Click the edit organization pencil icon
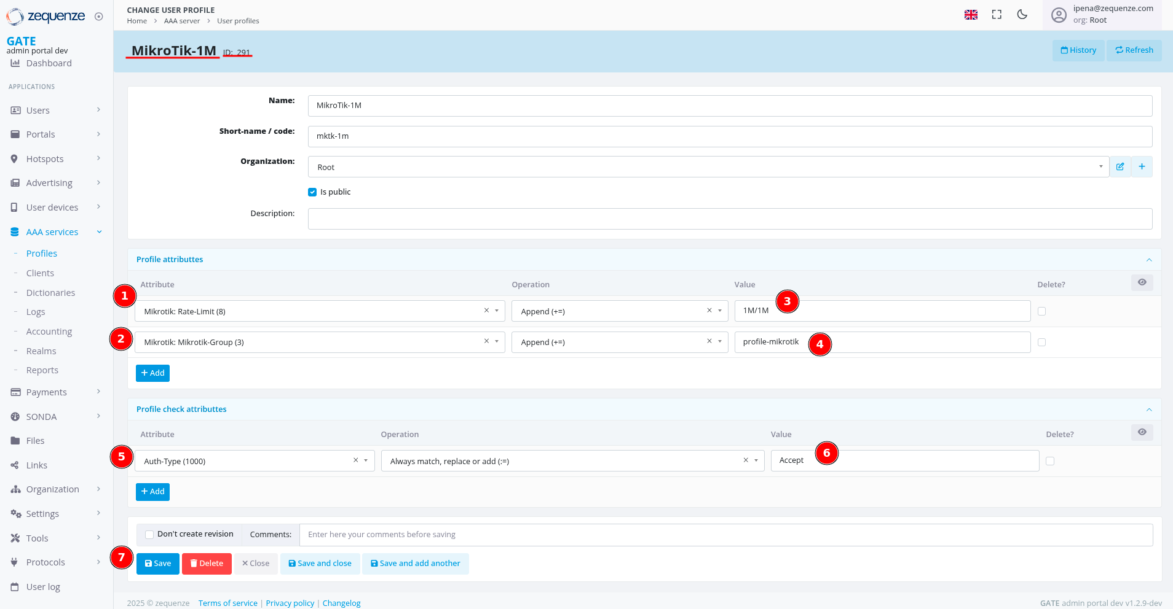 (1120, 167)
